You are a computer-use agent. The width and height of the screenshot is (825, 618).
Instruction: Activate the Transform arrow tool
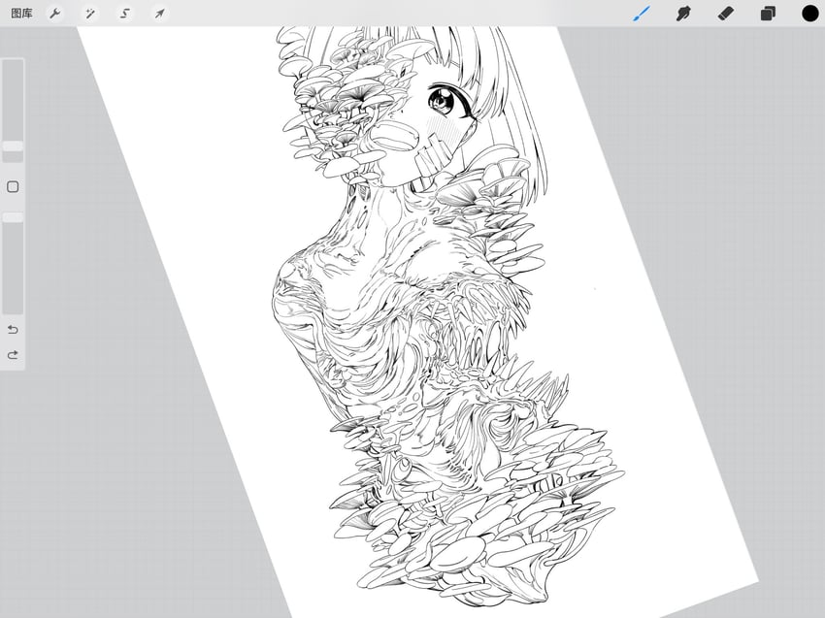pyautogui.click(x=159, y=14)
